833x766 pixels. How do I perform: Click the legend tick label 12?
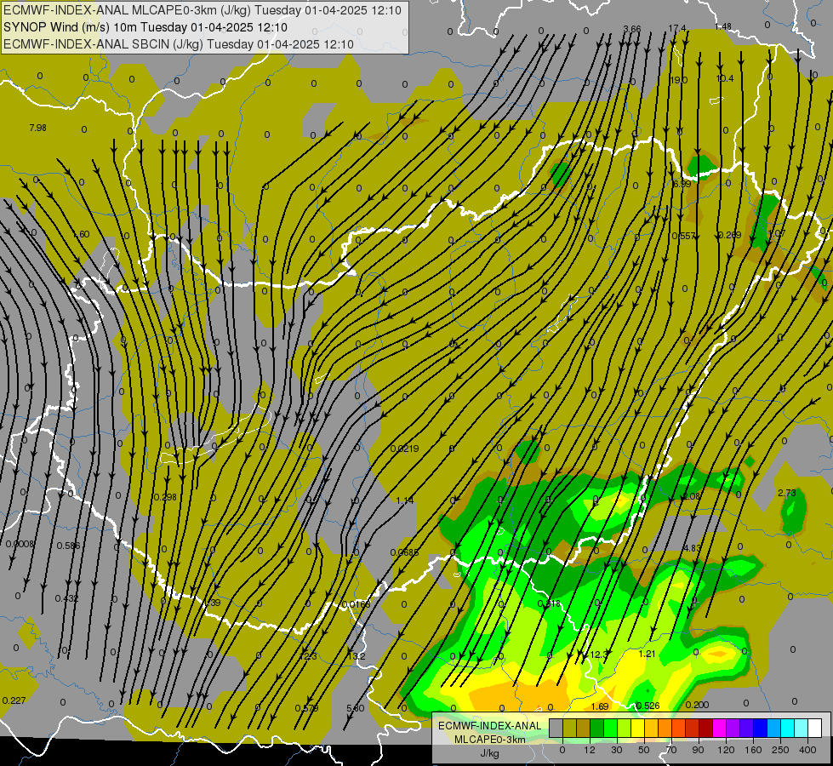[590, 750]
